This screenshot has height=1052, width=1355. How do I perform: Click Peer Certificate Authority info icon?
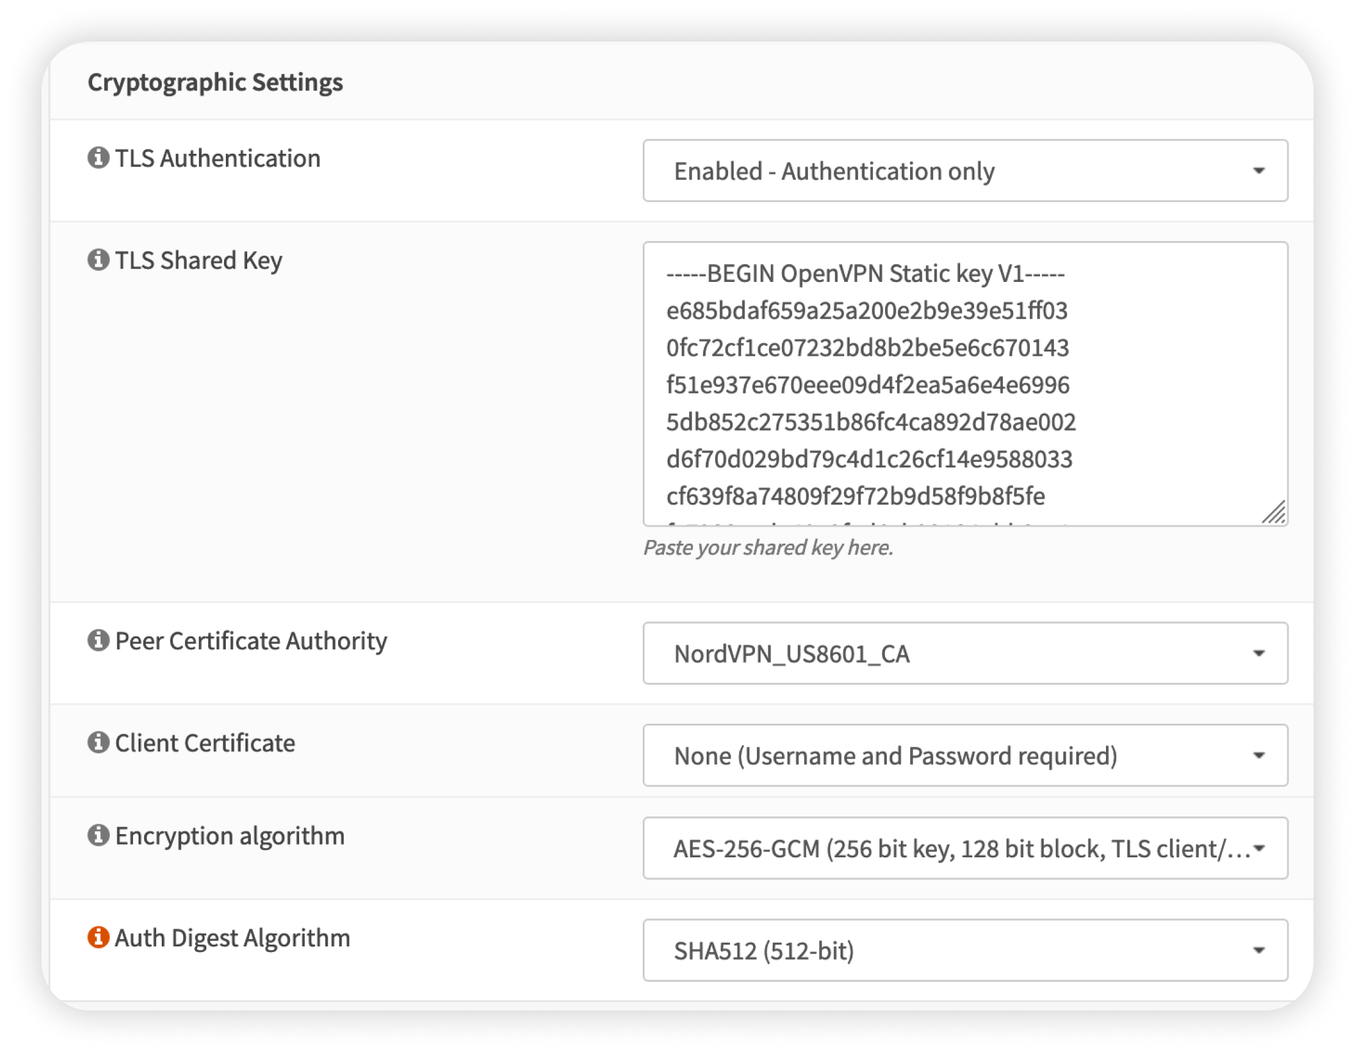point(98,640)
